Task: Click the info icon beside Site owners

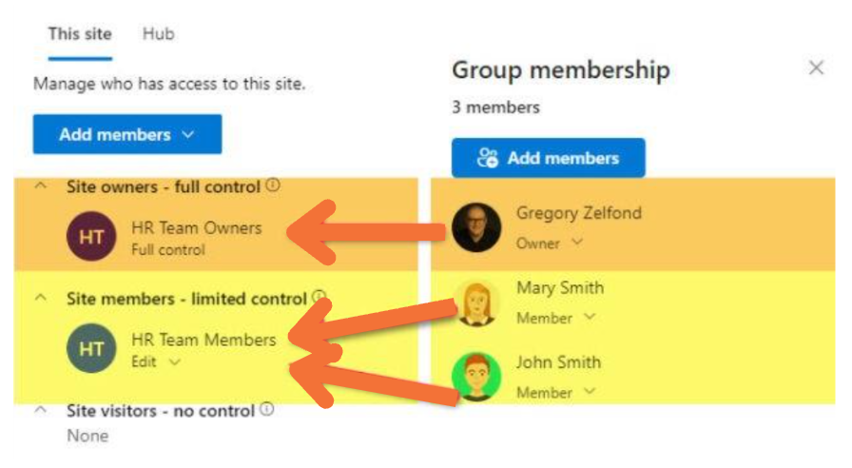Action: (x=273, y=186)
